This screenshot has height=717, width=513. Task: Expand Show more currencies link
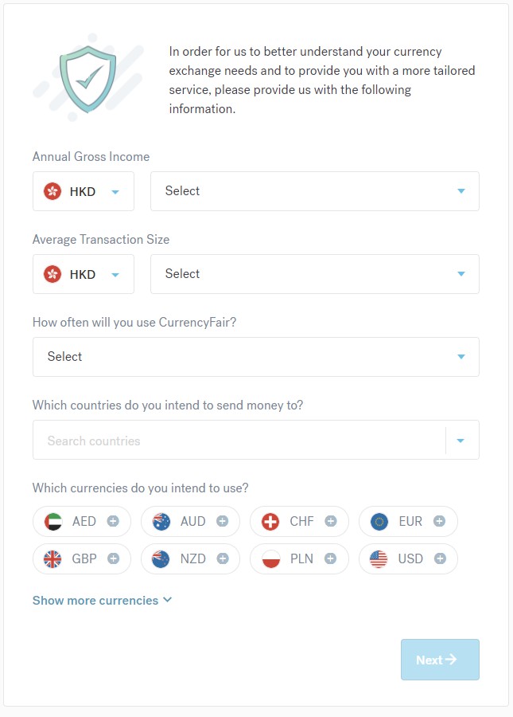click(102, 601)
